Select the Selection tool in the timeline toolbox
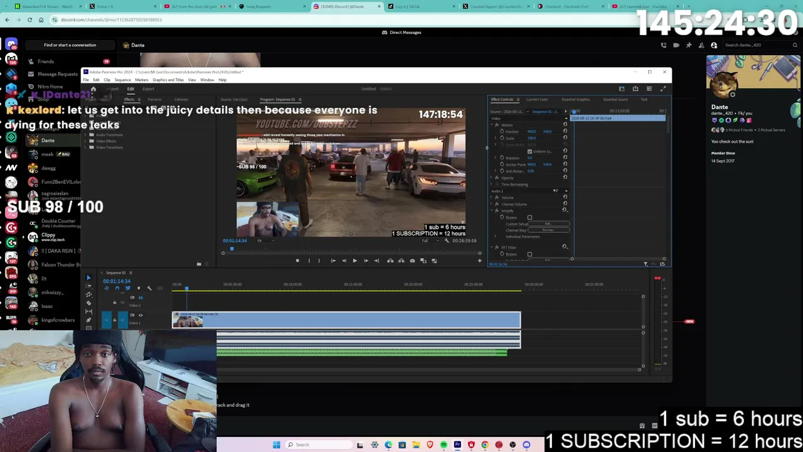Viewport: 803px width, 452px height. tap(88, 278)
